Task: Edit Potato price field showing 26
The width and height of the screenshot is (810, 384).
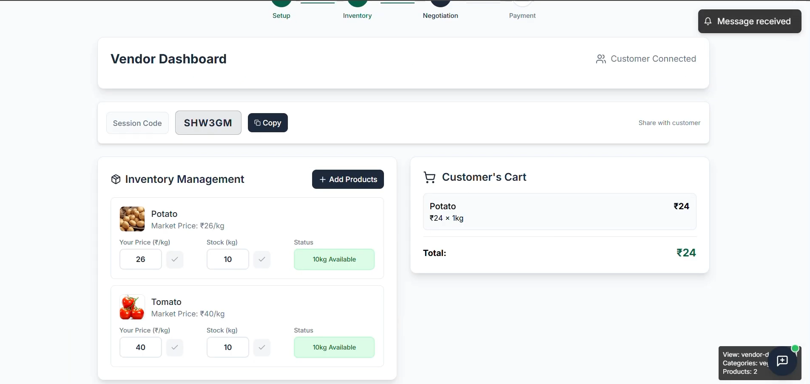Action: (x=141, y=259)
